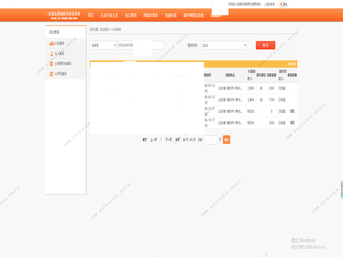This screenshot has width=343, height=257.
Task: Click the page number jump input box
Action: (x=211, y=140)
